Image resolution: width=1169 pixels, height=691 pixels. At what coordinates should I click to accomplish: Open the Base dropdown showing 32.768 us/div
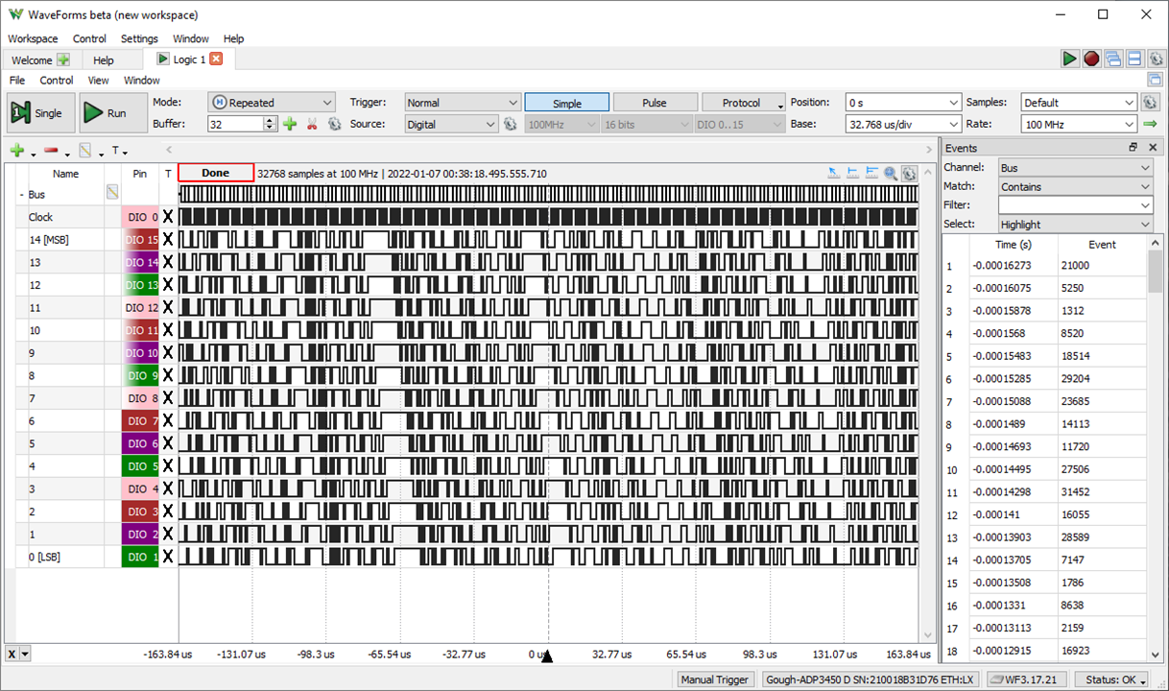[x=903, y=124]
